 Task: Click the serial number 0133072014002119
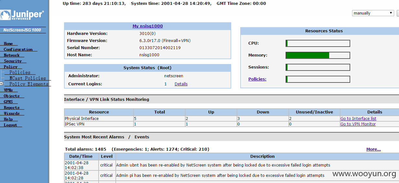click(160, 48)
